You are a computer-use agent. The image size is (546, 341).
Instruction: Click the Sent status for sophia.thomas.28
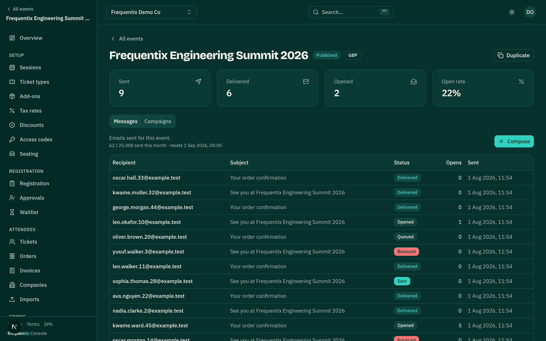pyautogui.click(x=402, y=281)
